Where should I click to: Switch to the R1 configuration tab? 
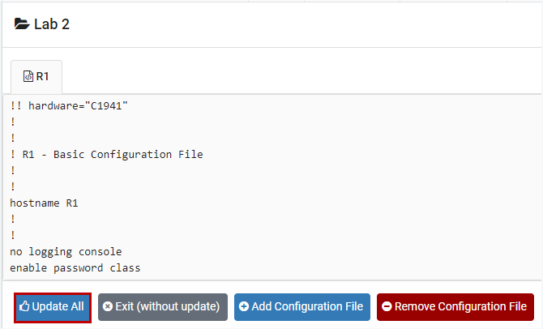(x=36, y=77)
